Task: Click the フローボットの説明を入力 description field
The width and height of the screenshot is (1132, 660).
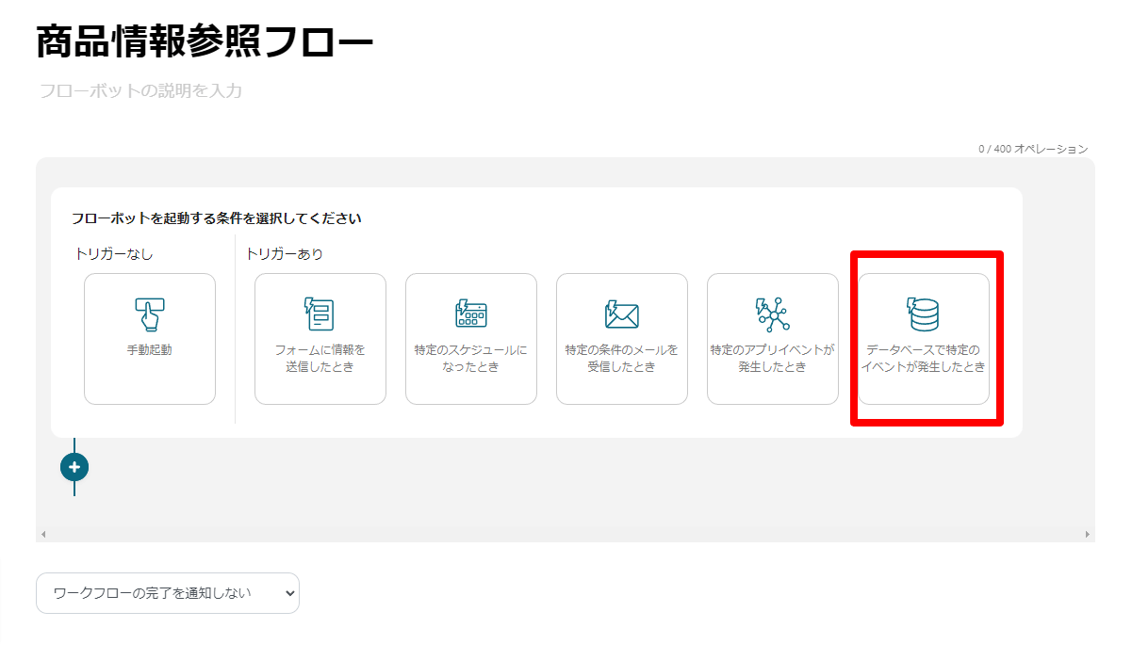Action: (x=141, y=91)
